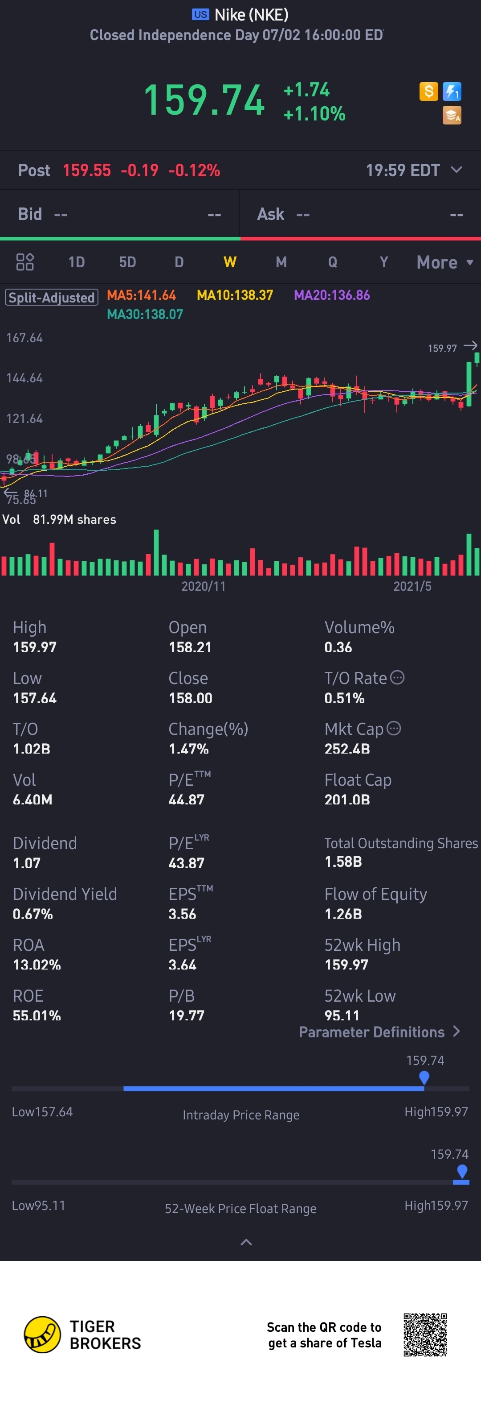Tap the orange dollar sign icon
481x1409 pixels.
pos(428,91)
